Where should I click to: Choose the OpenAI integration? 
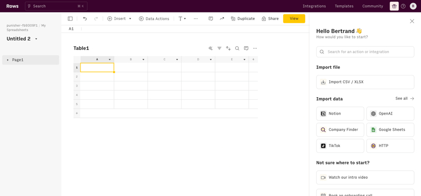pos(390,114)
